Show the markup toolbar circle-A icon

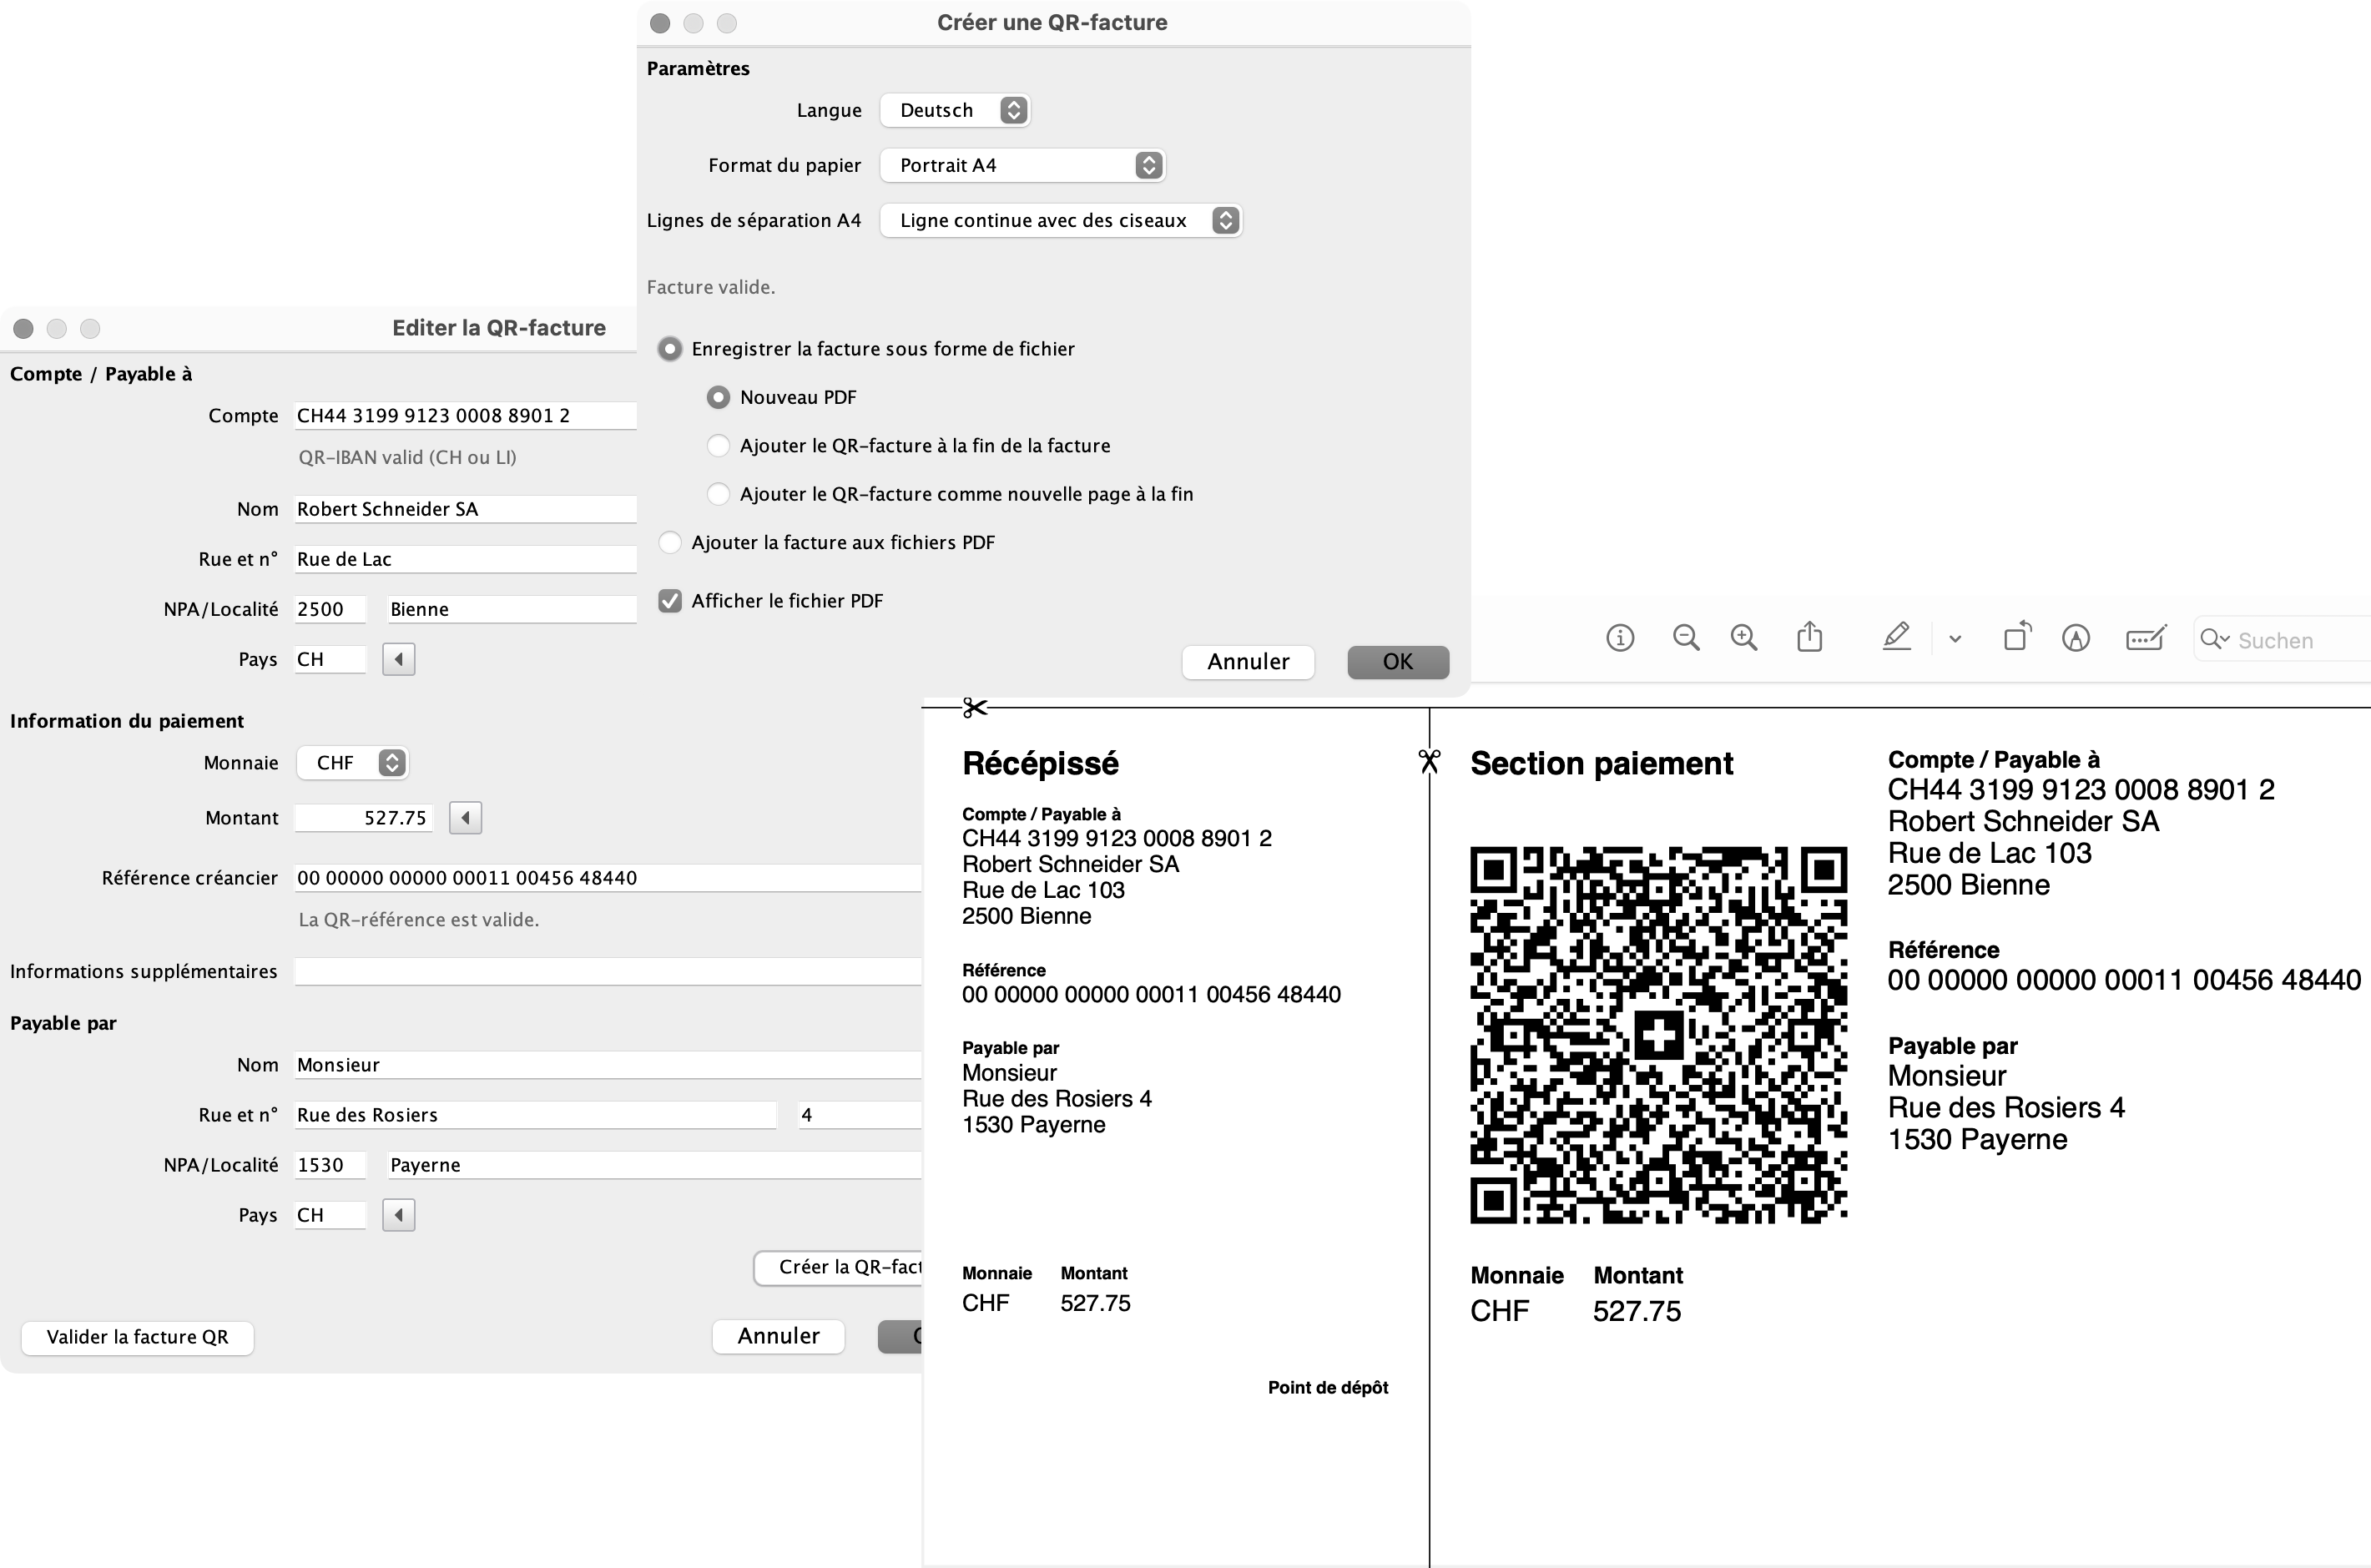click(2076, 638)
